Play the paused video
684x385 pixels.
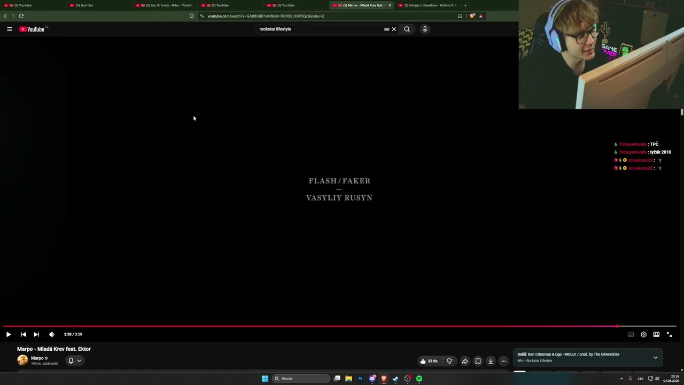pos(9,334)
